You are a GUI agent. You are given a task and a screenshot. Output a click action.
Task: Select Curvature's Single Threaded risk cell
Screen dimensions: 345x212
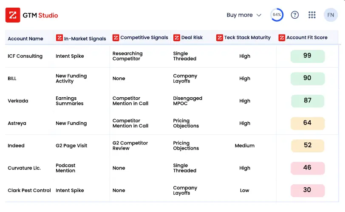184,168
